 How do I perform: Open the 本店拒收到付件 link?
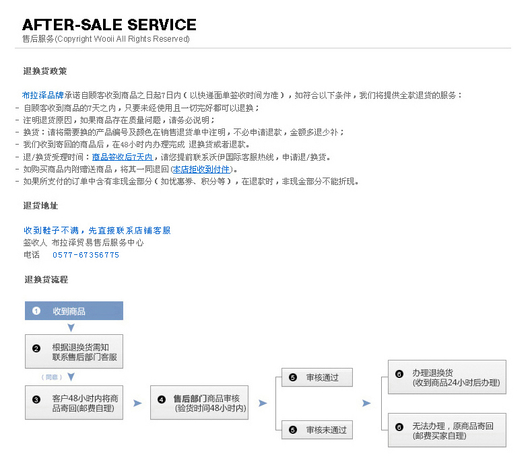coord(201,169)
